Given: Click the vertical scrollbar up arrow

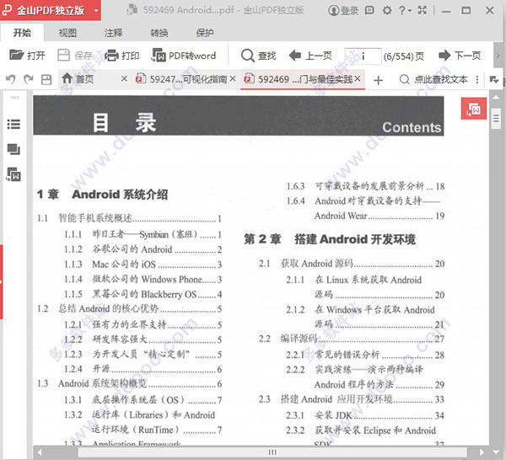Looking at the screenshot, I should pos(496,97).
